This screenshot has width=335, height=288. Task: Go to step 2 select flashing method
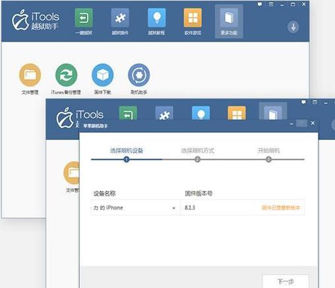coord(197,151)
